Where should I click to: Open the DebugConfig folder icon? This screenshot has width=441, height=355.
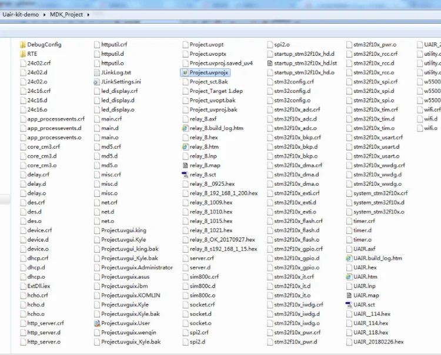pos(22,44)
